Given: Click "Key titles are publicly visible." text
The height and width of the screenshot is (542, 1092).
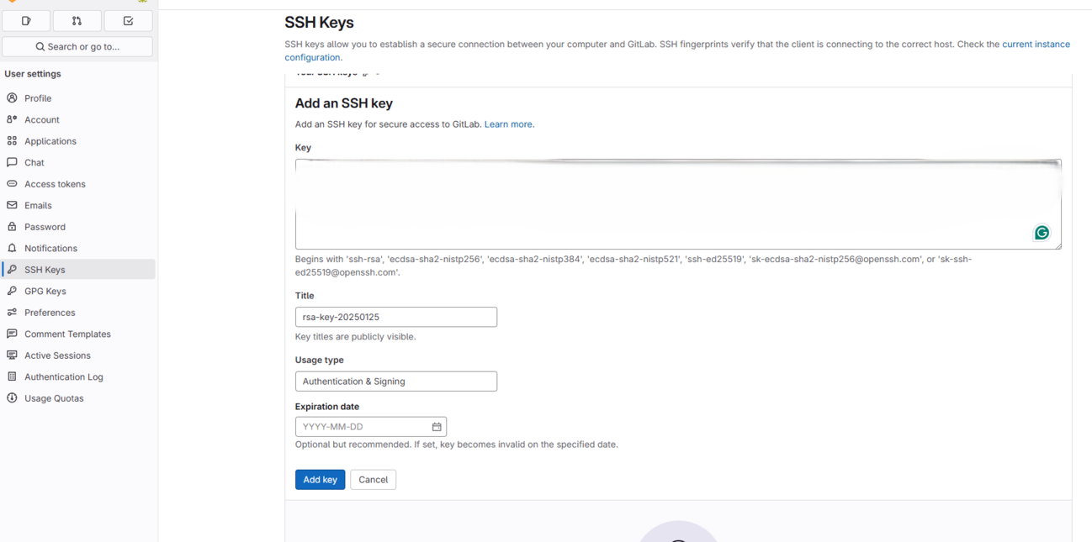Looking at the screenshot, I should pyautogui.click(x=355, y=337).
